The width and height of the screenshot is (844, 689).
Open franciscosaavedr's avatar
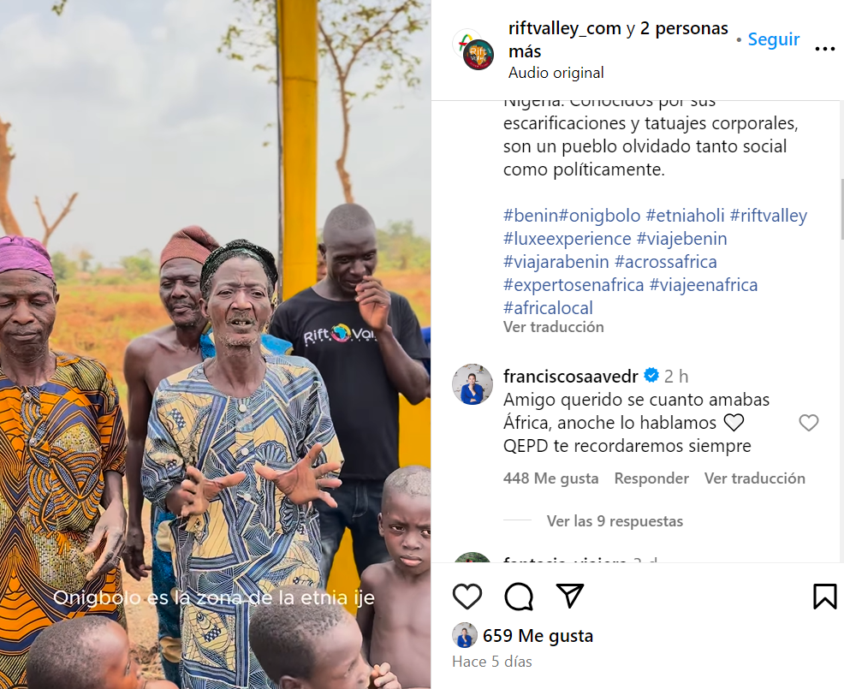point(472,384)
